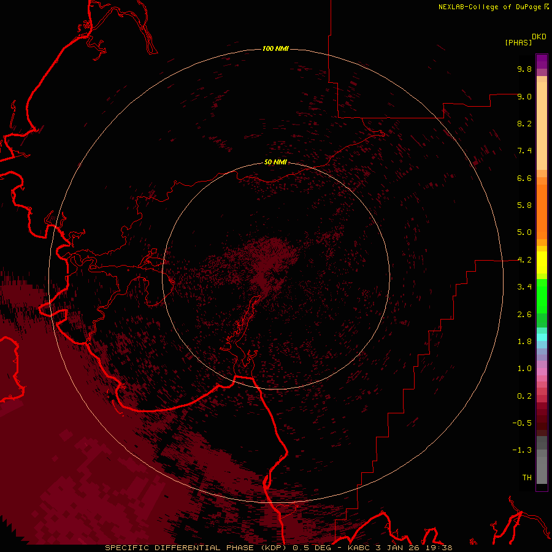Click the purple top color bar segment
The width and height of the screenshot is (552, 552).
click(542, 61)
